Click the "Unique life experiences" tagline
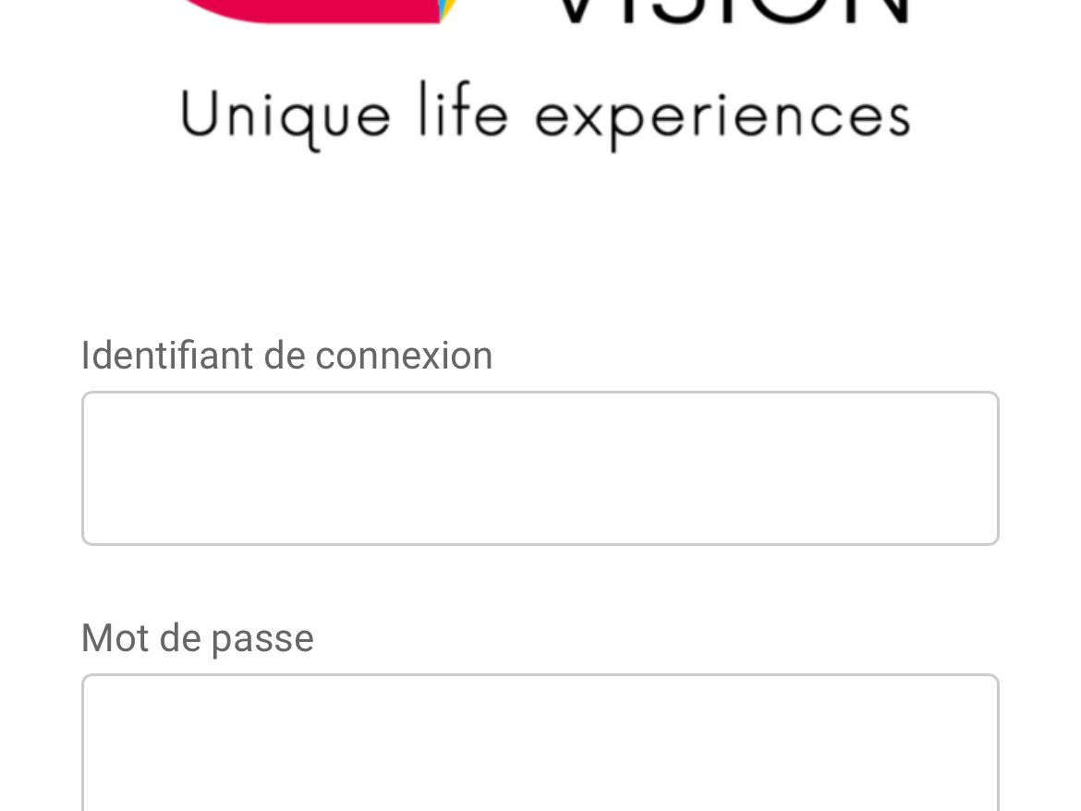This screenshot has height=811, width=1081. point(545,116)
